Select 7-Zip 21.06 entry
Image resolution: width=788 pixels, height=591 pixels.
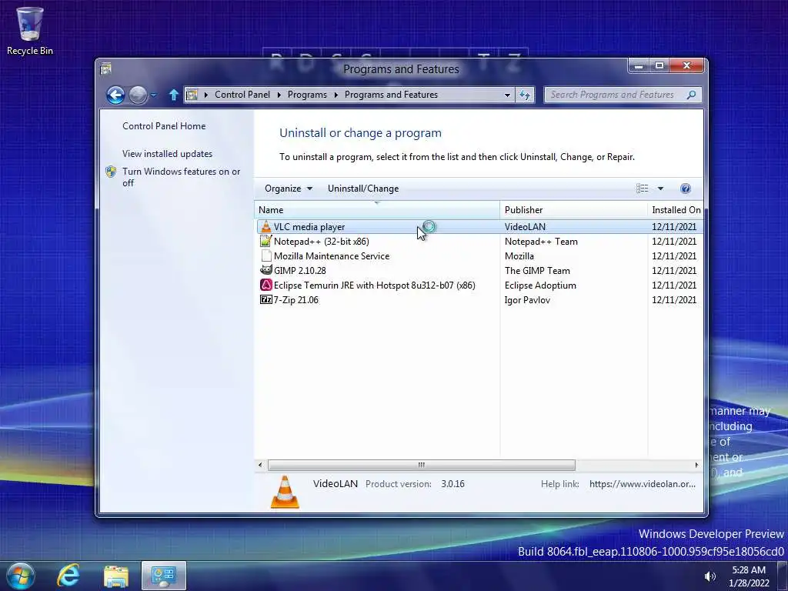point(296,299)
